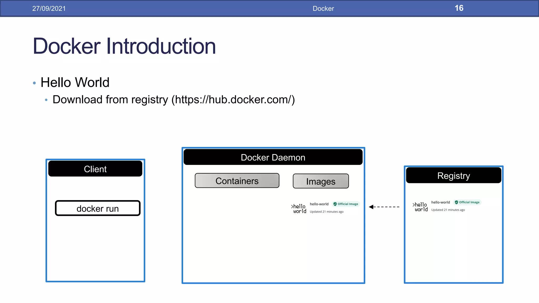Click the date 27/09/2021 in header

click(x=49, y=8)
